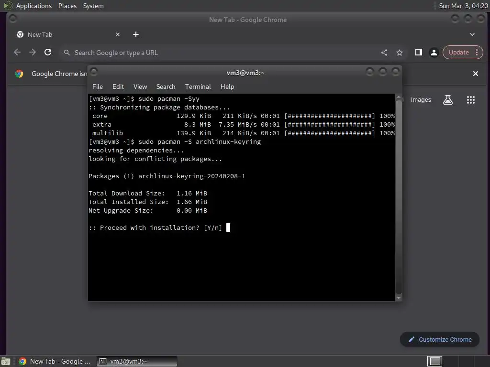490x367 pixels.
Task: Click 'Proceed with installation?' prompt line
Action: (x=156, y=228)
